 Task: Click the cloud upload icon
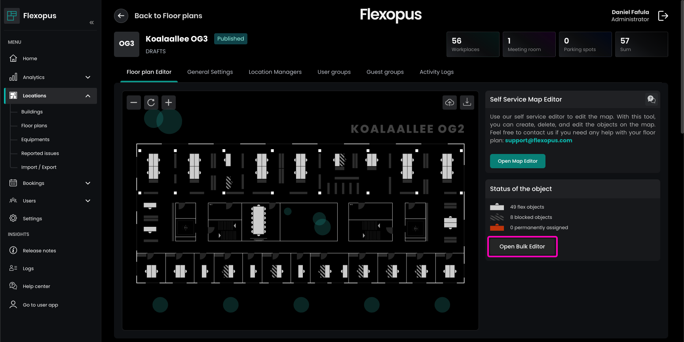click(450, 103)
